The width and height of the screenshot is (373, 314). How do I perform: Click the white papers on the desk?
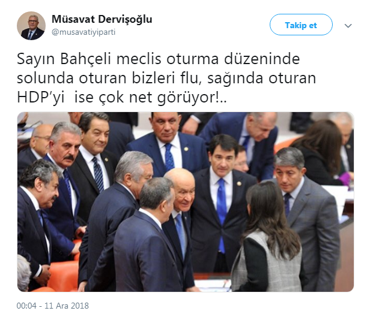[213, 285]
